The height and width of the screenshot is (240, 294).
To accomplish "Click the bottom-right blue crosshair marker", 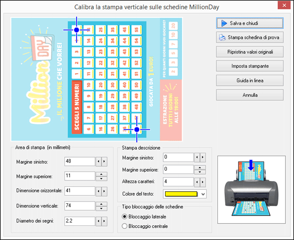I will click(137, 129).
